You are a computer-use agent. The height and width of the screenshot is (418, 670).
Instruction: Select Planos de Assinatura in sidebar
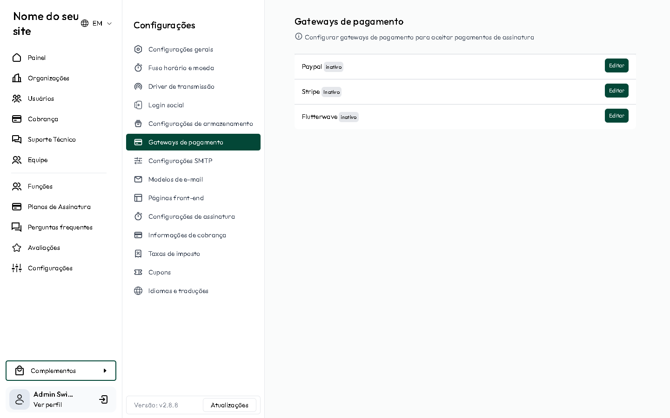coord(59,207)
